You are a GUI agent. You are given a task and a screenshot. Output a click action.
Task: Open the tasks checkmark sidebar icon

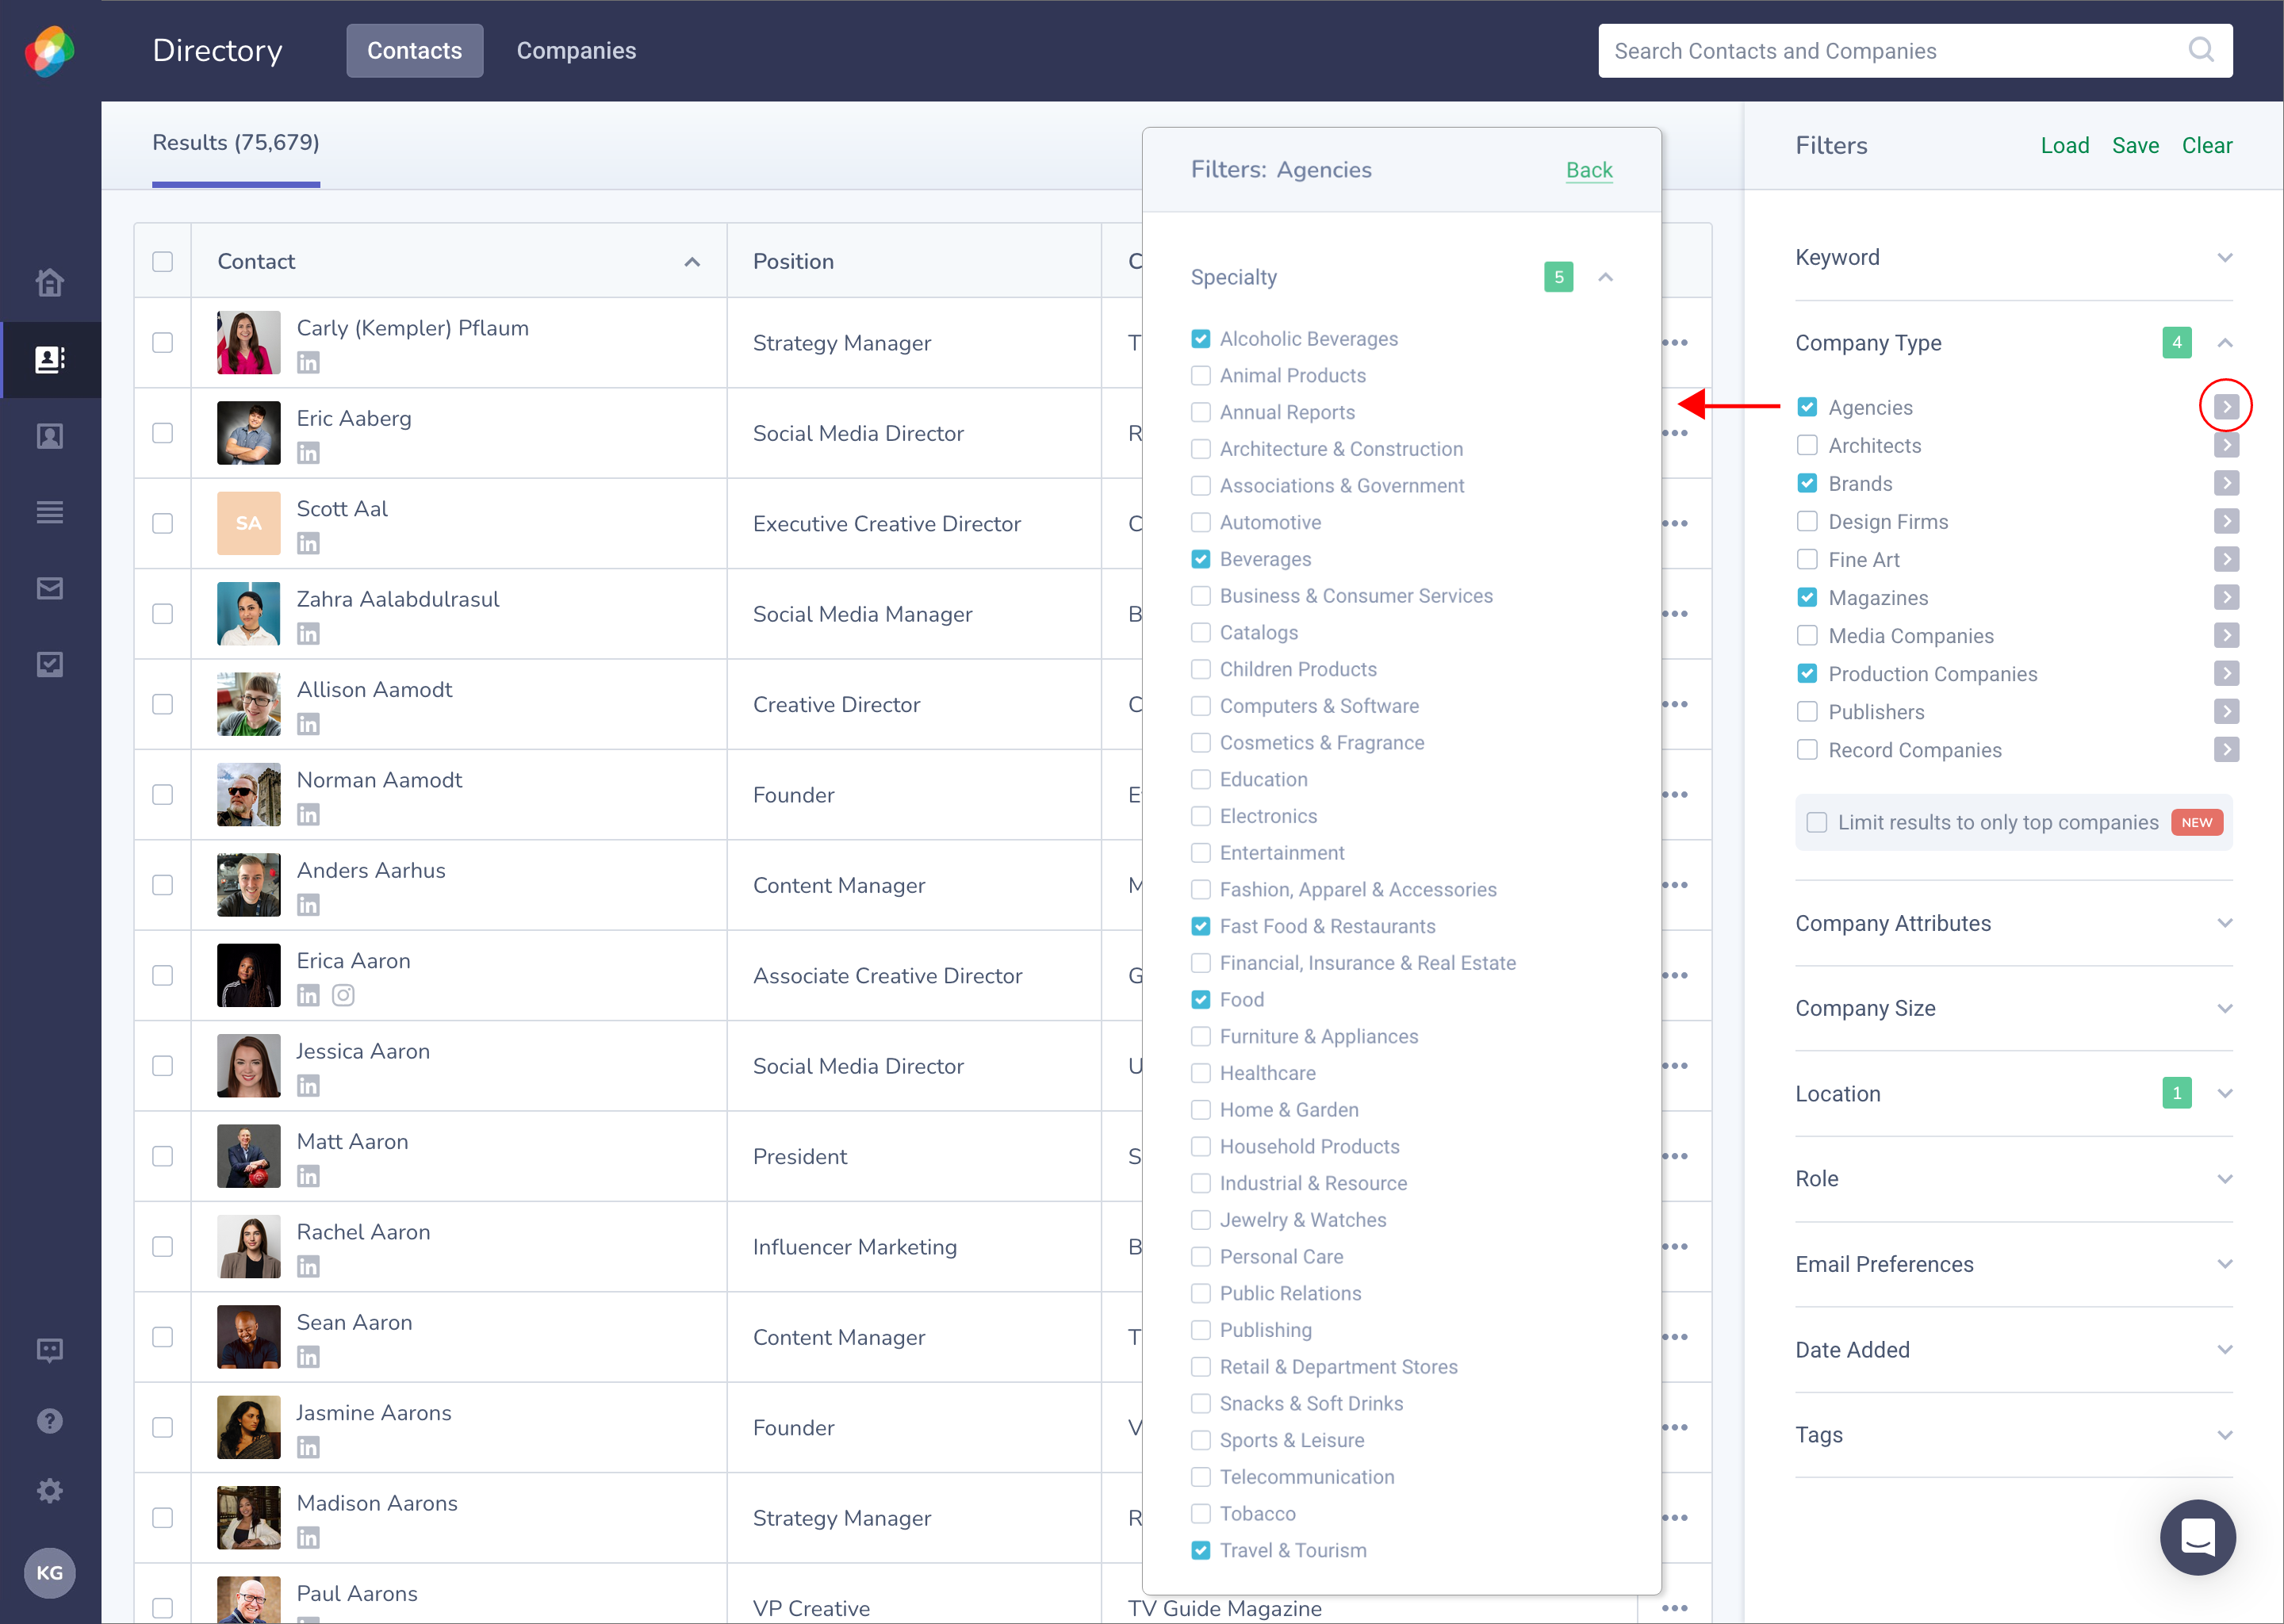click(x=50, y=664)
